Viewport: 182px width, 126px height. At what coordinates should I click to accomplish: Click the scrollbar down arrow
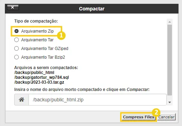[x=170, y=102]
